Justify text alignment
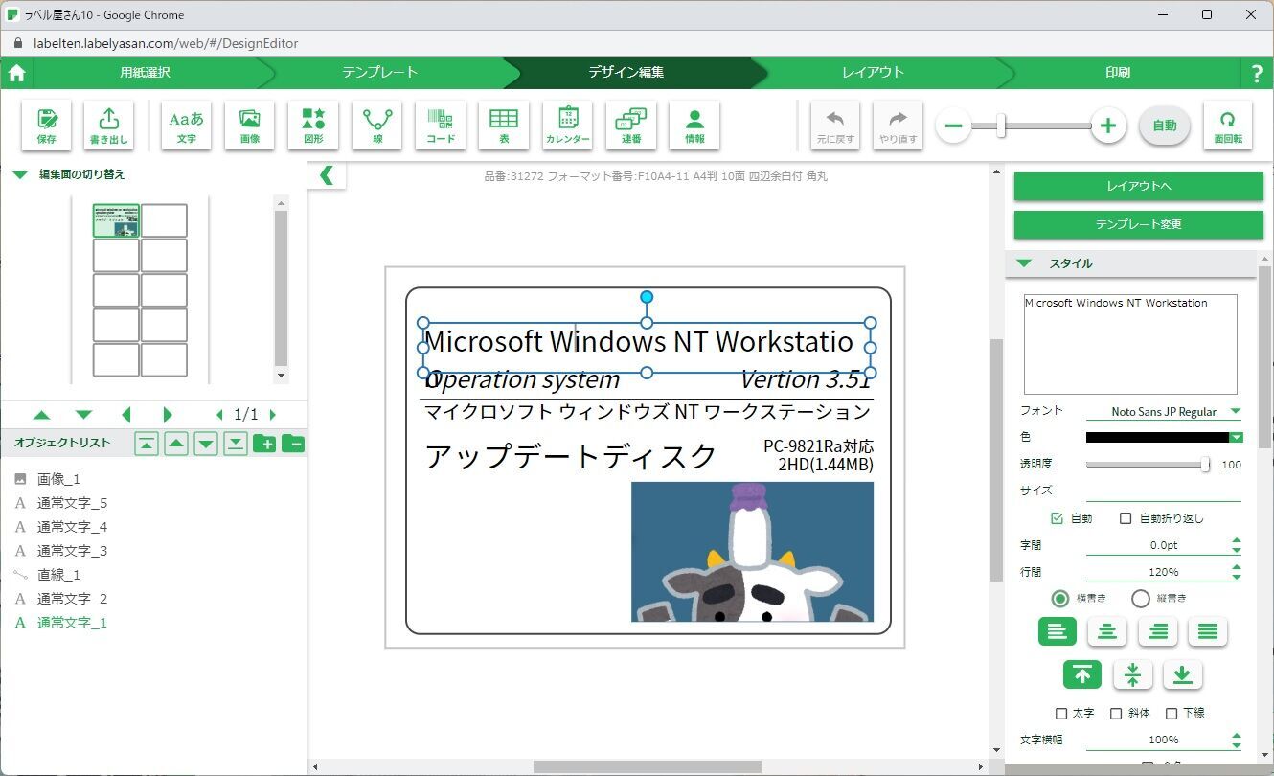The image size is (1274, 776). coord(1208,631)
